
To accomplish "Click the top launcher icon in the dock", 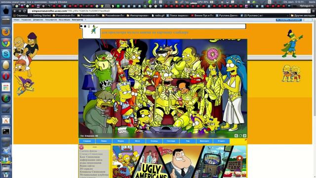I will pos(6,10).
